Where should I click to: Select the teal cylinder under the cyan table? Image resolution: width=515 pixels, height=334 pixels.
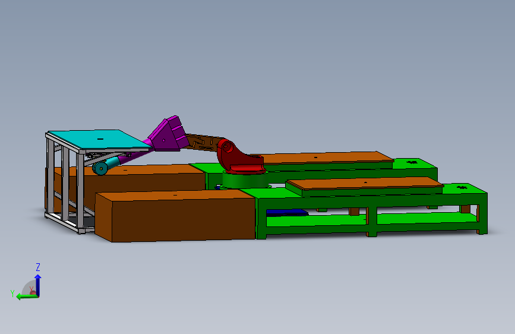[106, 166]
